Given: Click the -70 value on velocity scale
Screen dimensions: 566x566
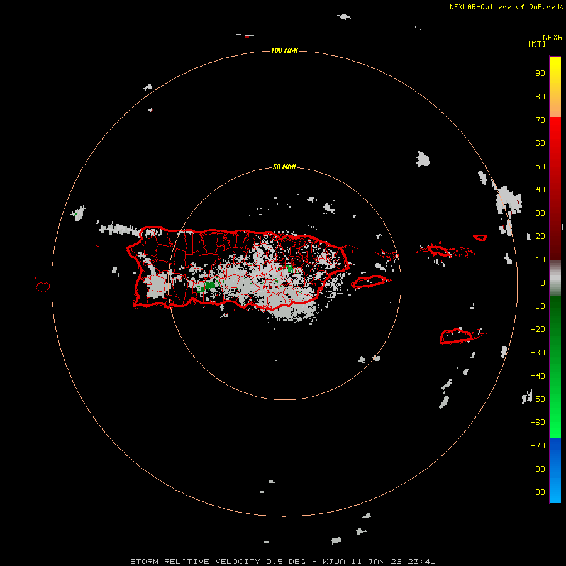Looking at the screenshot, I should click(538, 446).
